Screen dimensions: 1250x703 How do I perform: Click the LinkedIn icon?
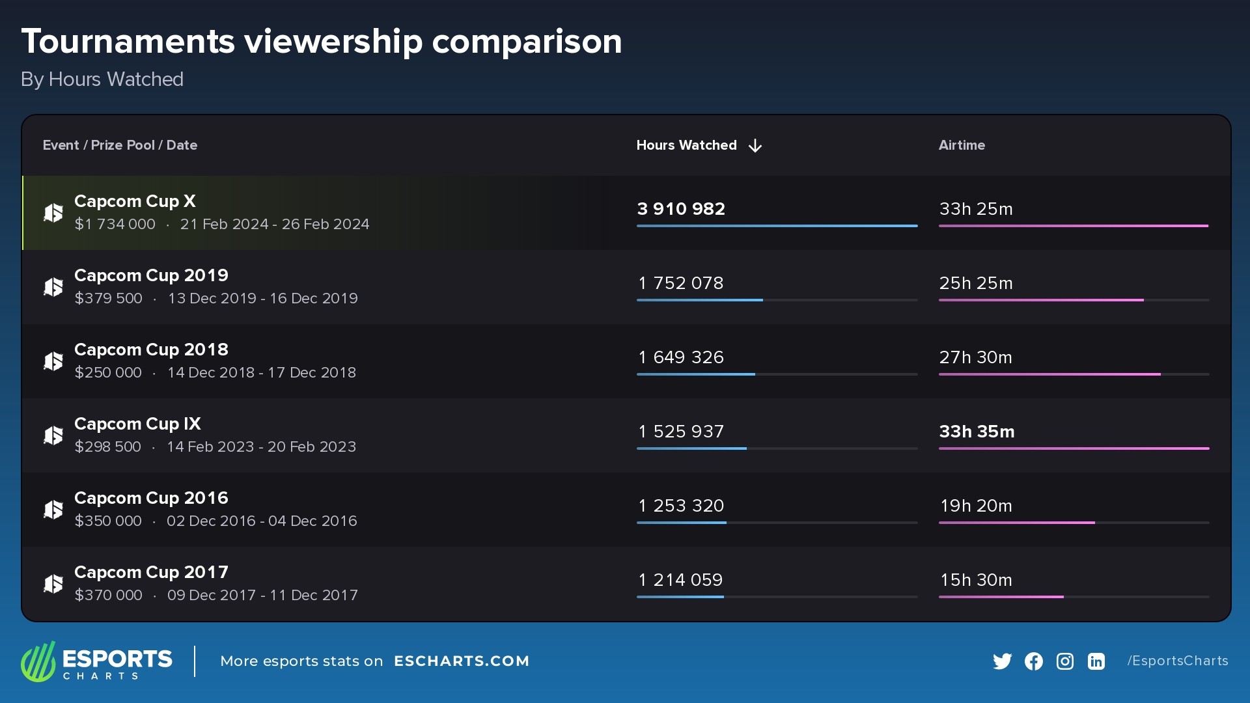(x=1096, y=661)
